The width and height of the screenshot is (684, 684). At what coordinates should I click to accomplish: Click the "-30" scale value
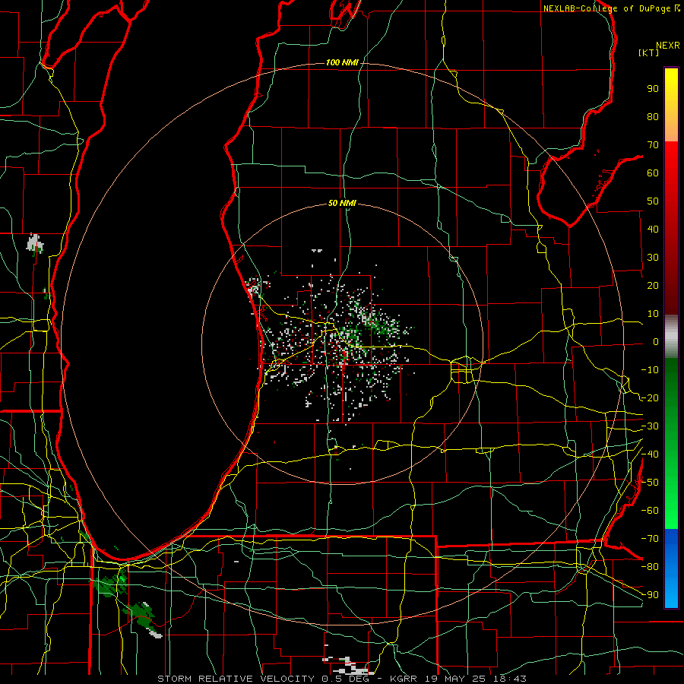pos(650,426)
